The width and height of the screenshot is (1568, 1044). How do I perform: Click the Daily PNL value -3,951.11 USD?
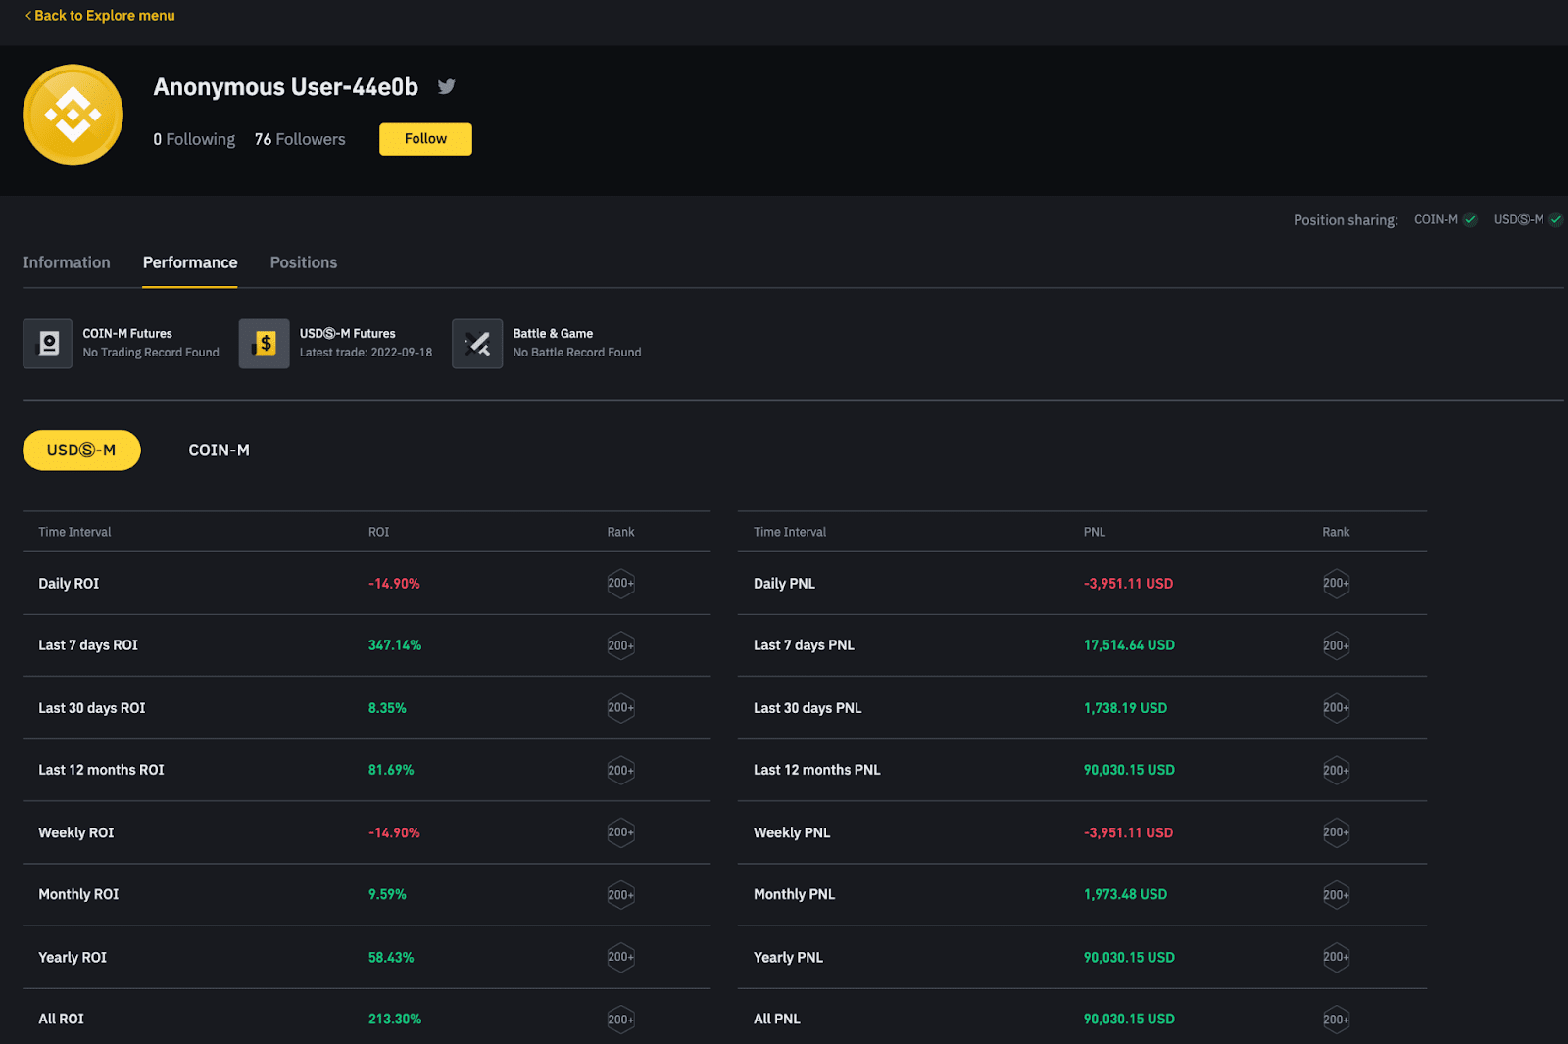[1128, 584]
